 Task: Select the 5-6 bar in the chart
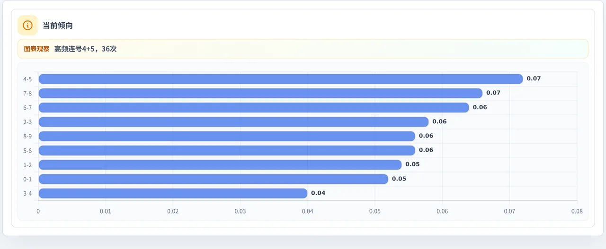(x=227, y=150)
